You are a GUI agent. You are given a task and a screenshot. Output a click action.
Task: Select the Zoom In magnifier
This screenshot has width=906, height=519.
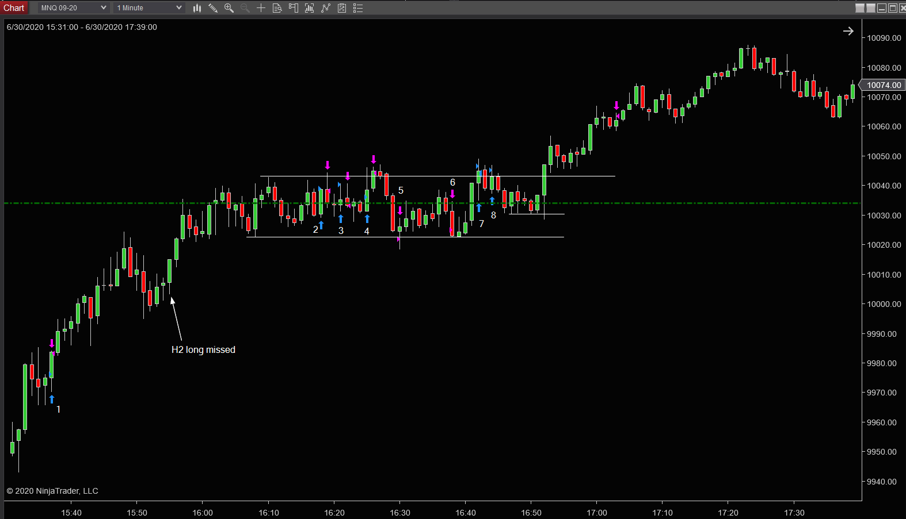[229, 7]
